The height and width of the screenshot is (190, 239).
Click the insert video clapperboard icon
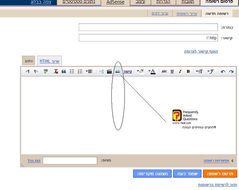(x=109, y=71)
